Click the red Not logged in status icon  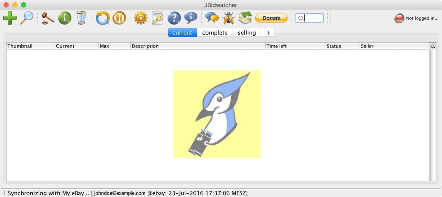pos(399,18)
